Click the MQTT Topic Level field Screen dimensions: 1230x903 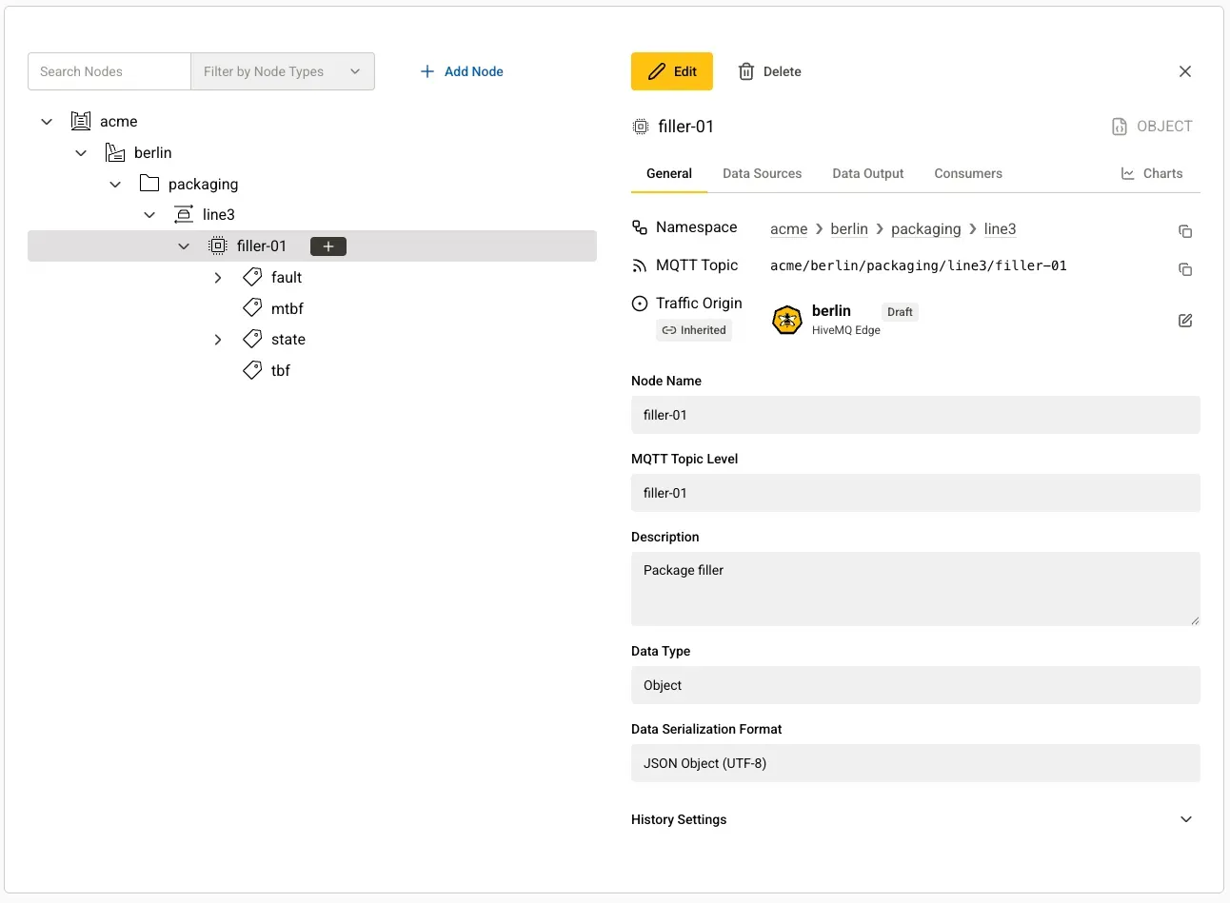point(916,493)
